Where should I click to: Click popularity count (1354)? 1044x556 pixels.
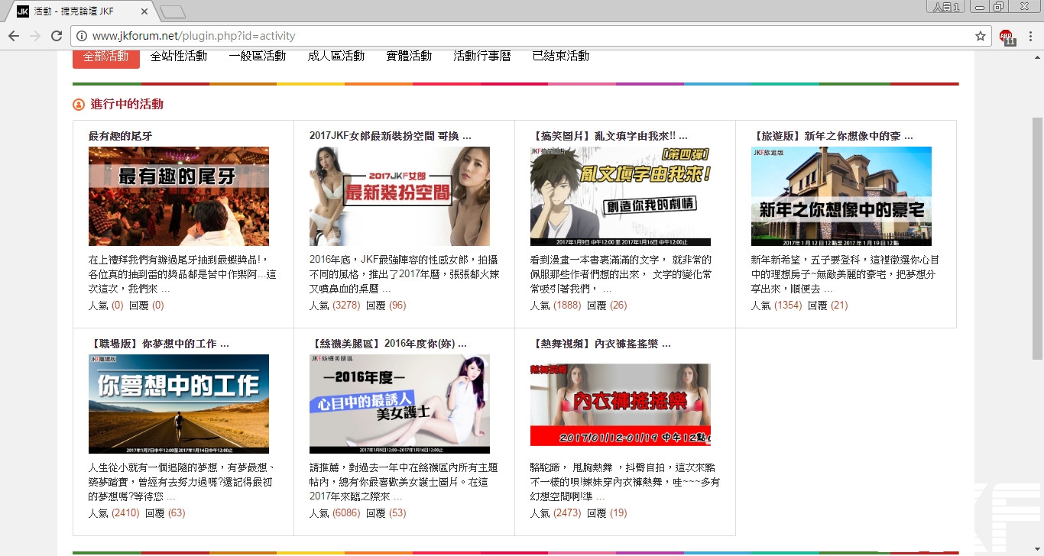788,305
